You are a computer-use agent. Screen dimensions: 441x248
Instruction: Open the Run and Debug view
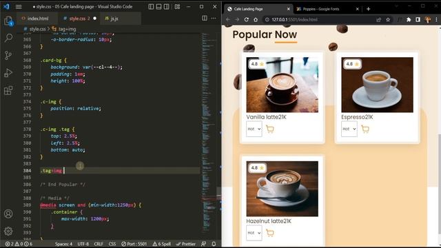click(x=8, y=73)
